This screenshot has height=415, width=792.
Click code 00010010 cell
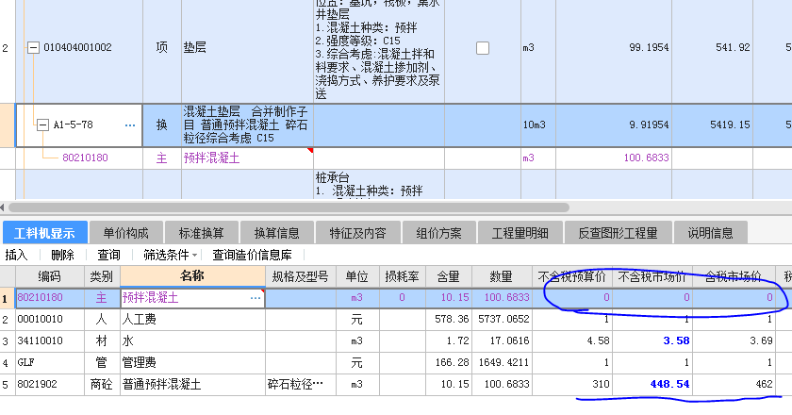coord(49,320)
